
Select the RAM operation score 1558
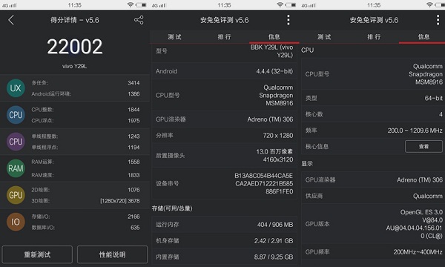tap(133, 162)
